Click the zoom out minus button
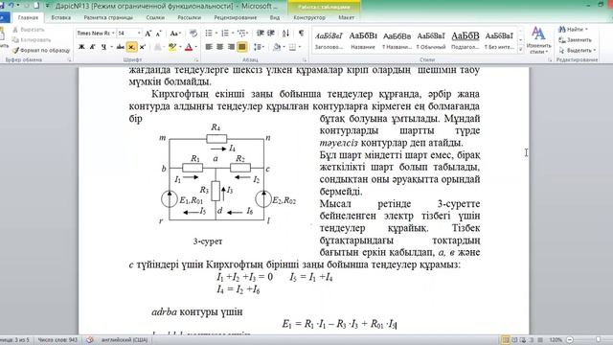 pyautogui.click(x=570, y=340)
